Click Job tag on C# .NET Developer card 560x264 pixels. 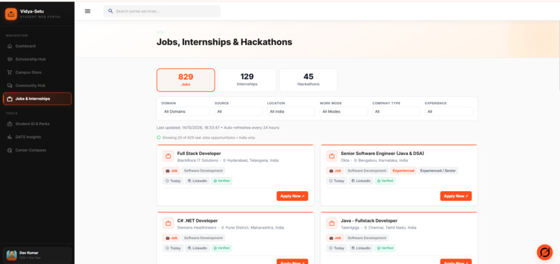tap(172, 238)
